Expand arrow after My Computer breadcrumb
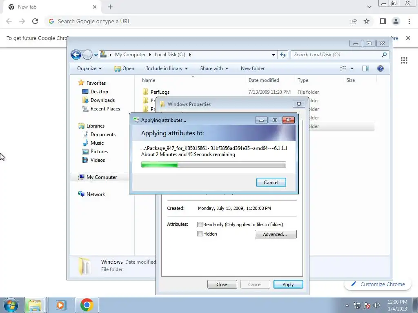This screenshot has height=313, width=418. [150, 55]
